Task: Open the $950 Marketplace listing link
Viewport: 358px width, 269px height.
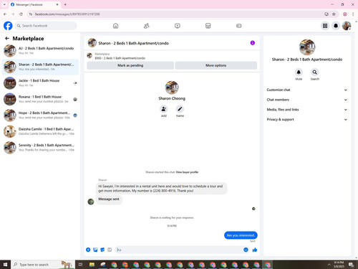Action: coord(120,58)
